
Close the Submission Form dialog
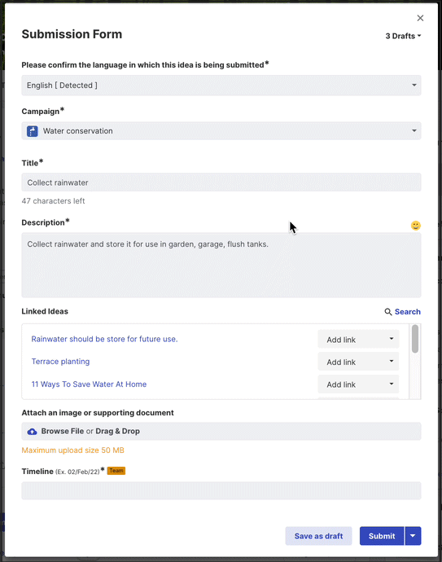tap(420, 18)
